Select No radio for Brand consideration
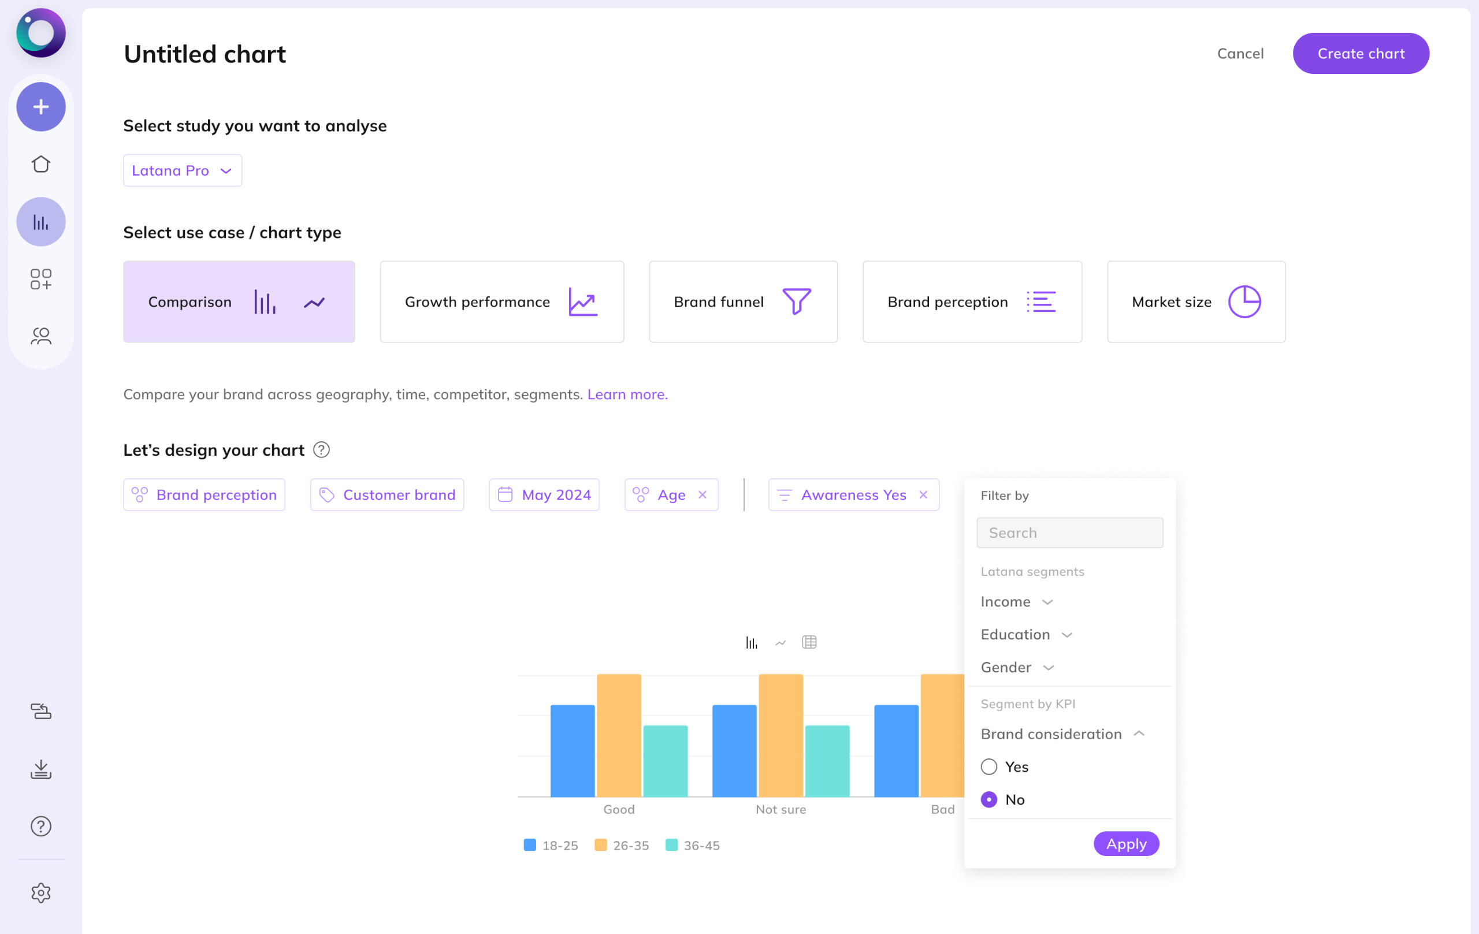Screen dimensions: 1479x934 tap(989, 799)
